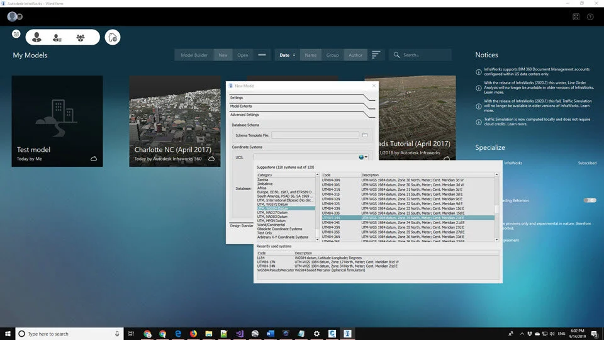Click Learn more link in Line Girder notice
604x340 pixels.
pos(495,92)
